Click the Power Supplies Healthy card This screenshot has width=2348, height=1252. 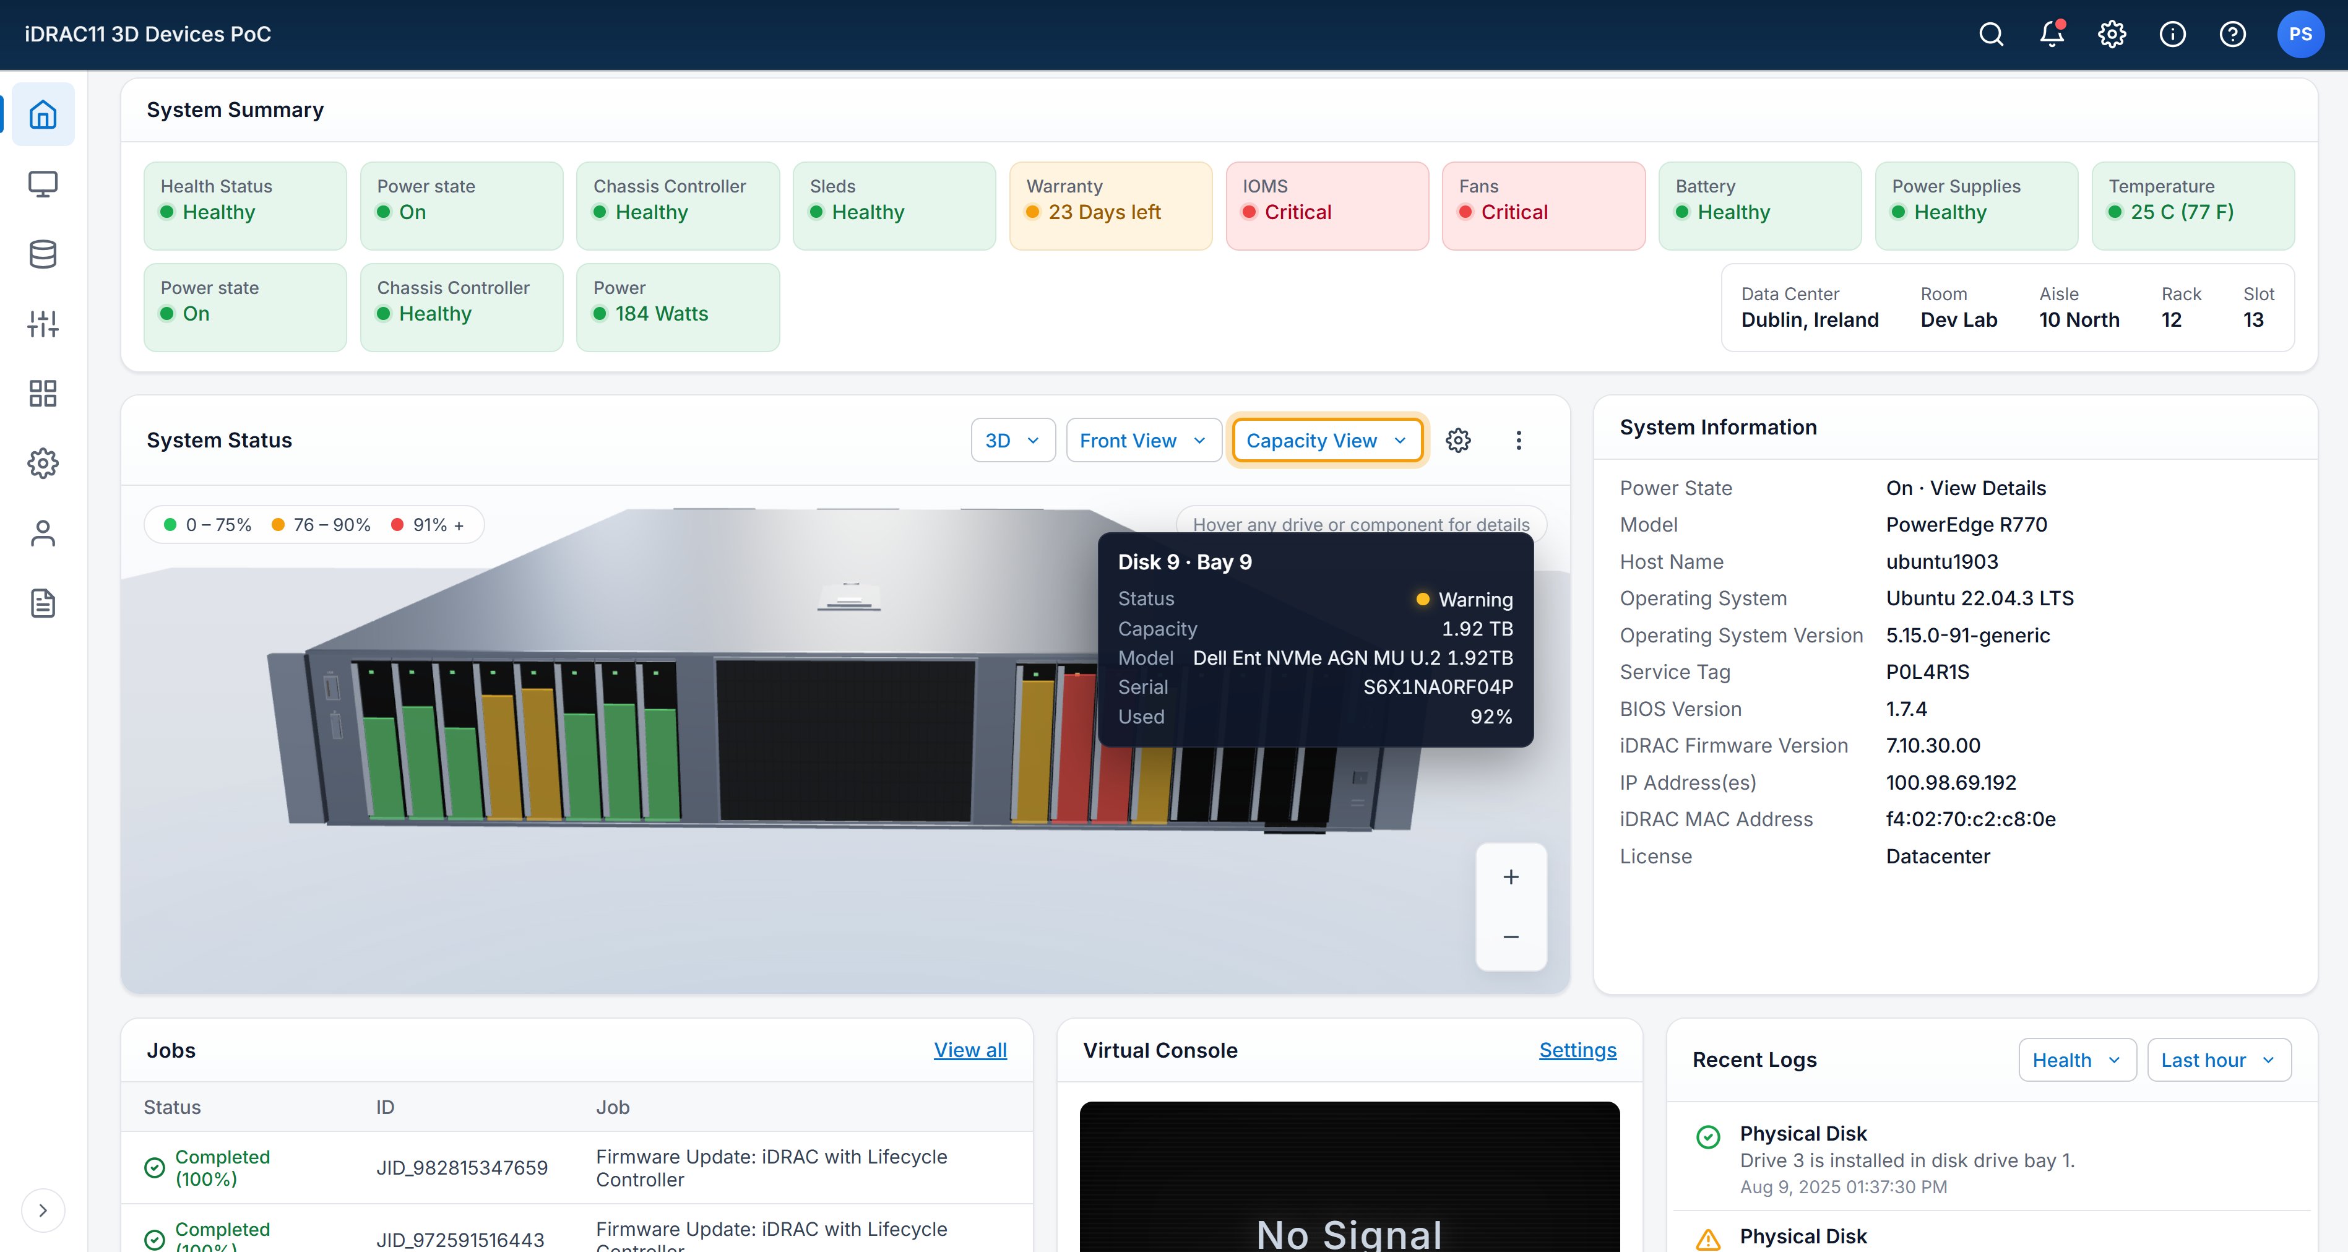pyautogui.click(x=1976, y=206)
